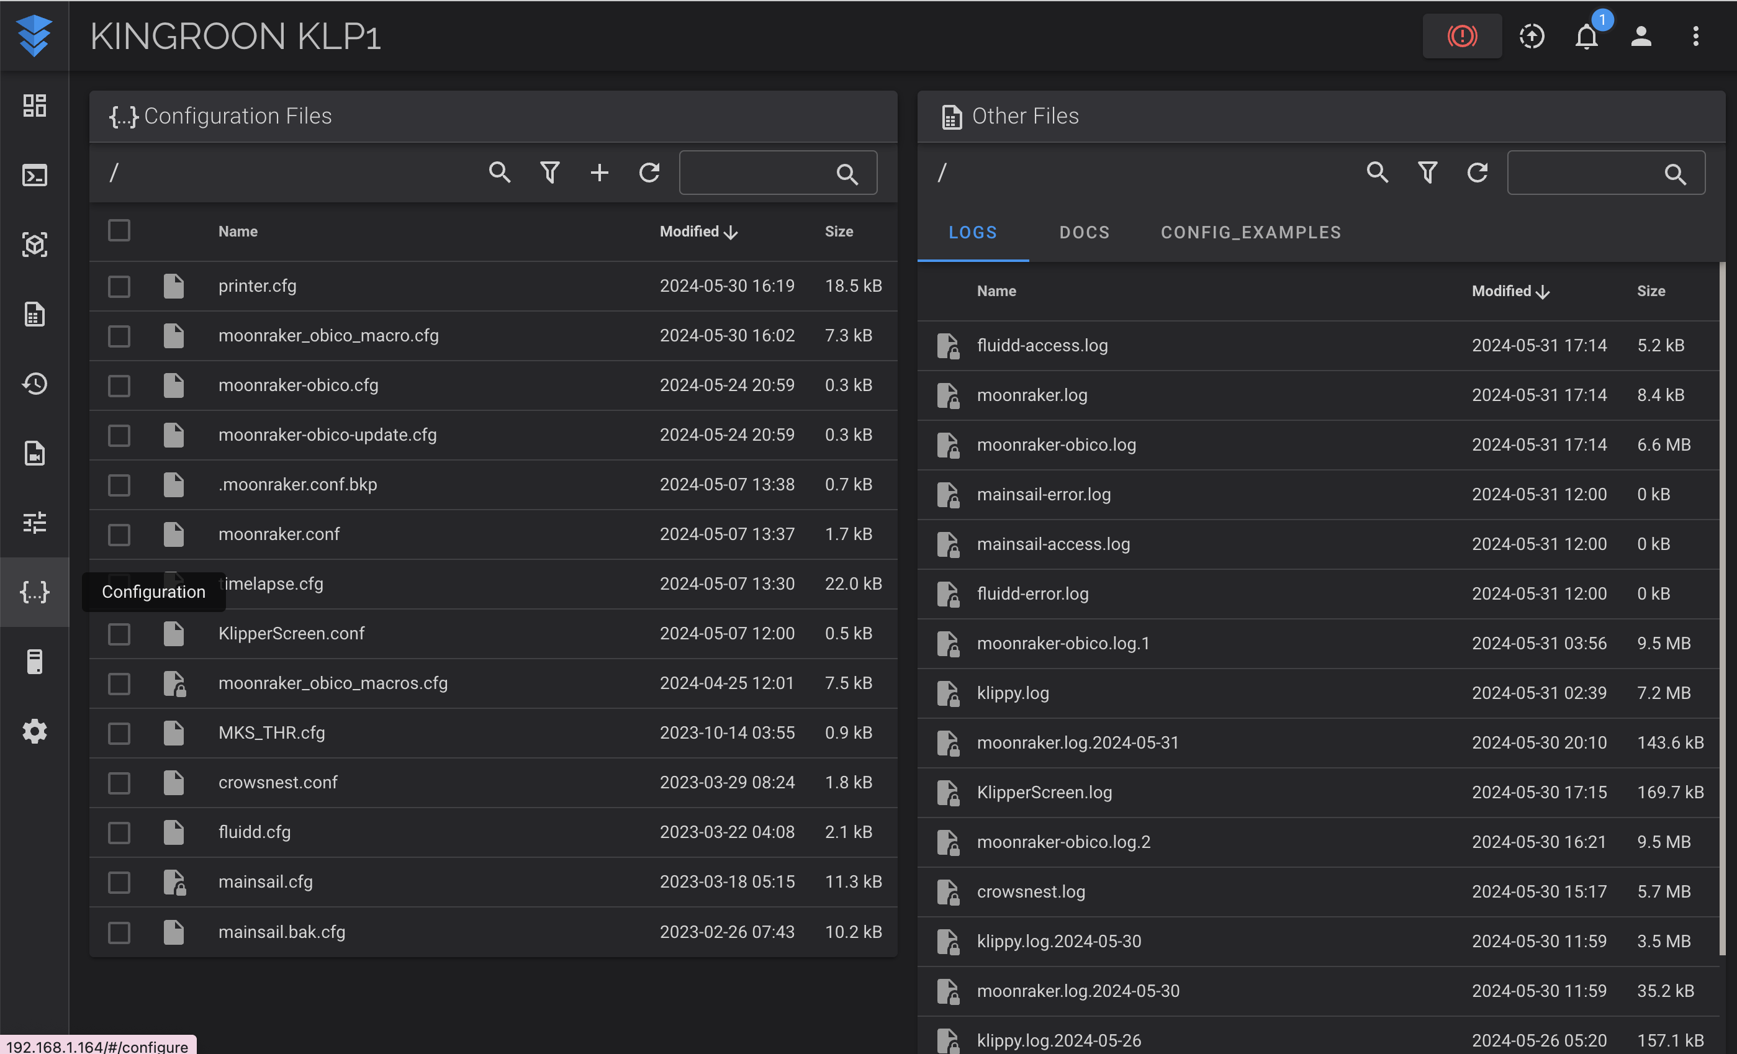Check the moonraker-obico-update.cfg checkbox
The image size is (1737, 1054).
[119, 435]
